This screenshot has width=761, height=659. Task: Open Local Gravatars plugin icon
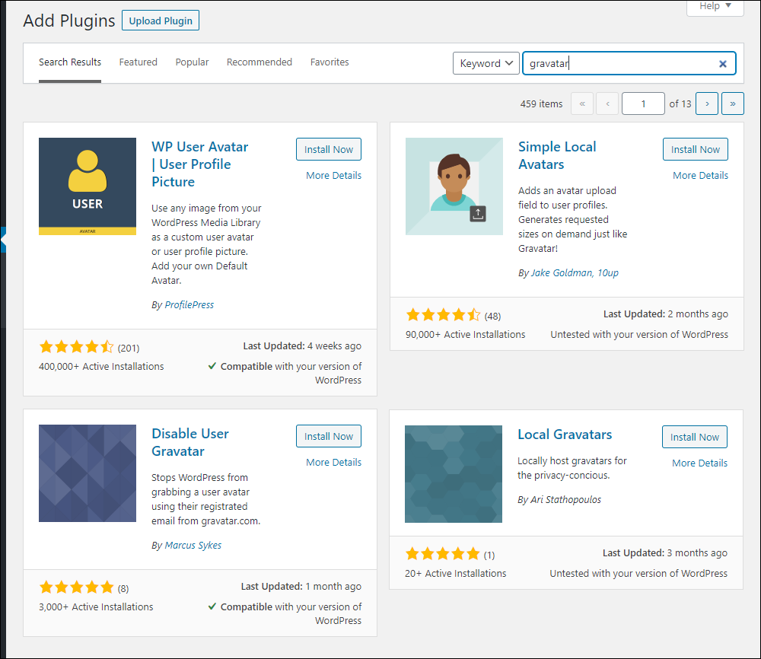(x=454, y=474)
